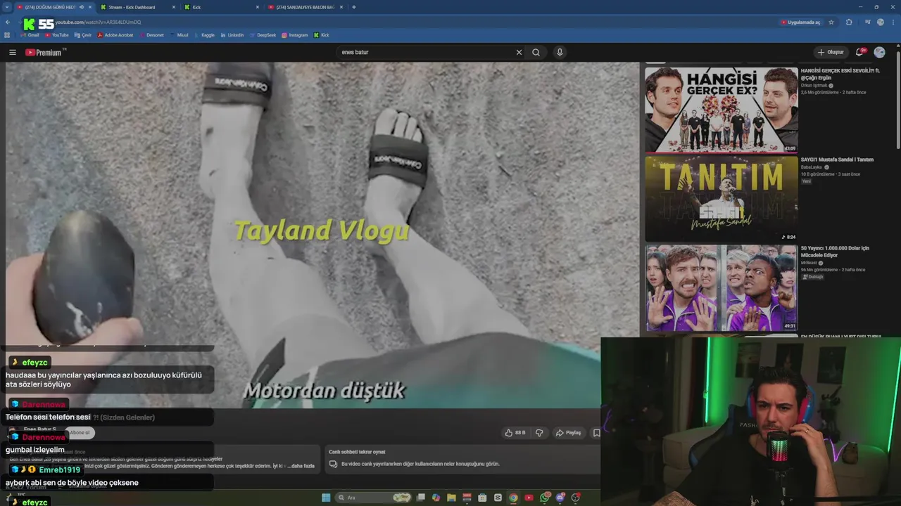Open Copilot from taskbar
Viewport: 901px width, 506px height.
pyautogui.click(x=436, y=498)
